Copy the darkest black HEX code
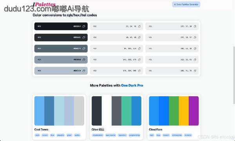Viewport: 235px width, 141px height. coord(84,26)
